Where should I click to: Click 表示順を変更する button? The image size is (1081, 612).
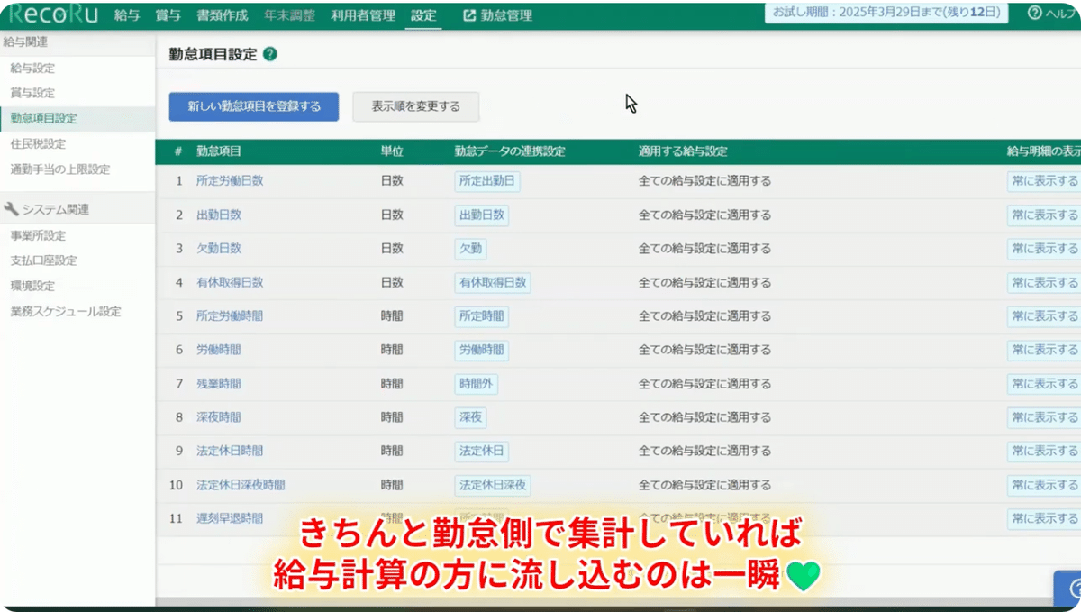click(415, 106)
